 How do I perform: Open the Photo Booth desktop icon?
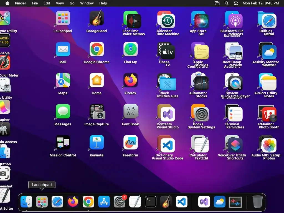269,115
